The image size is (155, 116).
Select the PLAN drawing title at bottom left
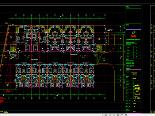4,112
